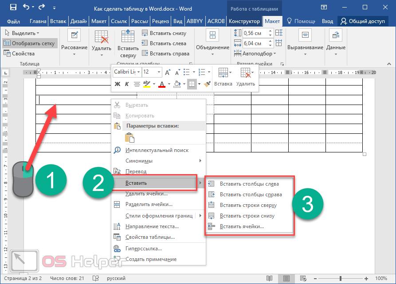Image resolution: width=396 pixels, height=284 pixels.
Task: Click Вставить снизу button in ribbon
Action: coord(164,33)
